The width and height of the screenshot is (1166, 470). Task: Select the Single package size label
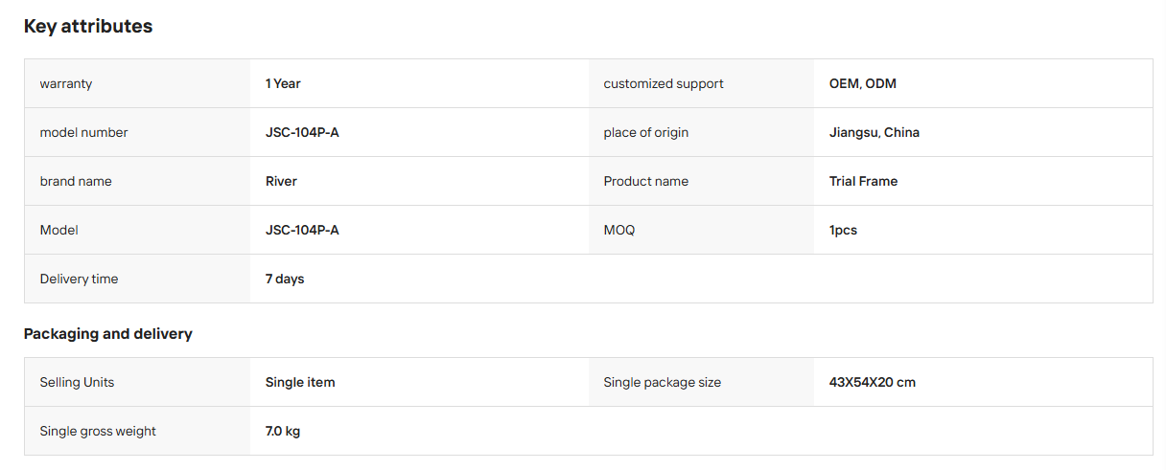point(662,382)
